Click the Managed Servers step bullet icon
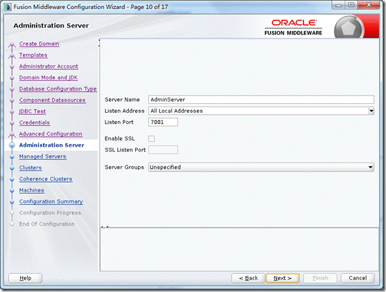Image resolution: width=386 pixels, height=292 pixels. [x=12, y=156]
